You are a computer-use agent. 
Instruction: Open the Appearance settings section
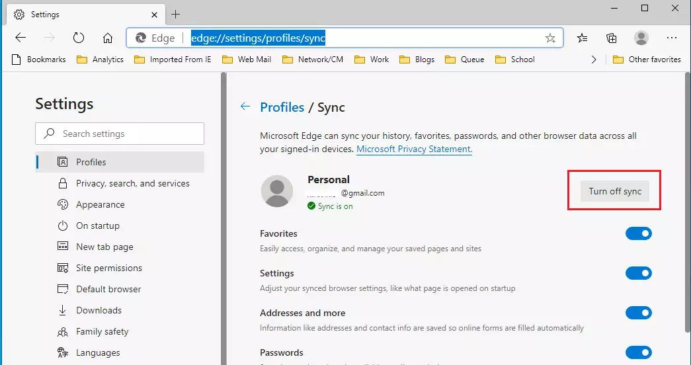point(100,204)
